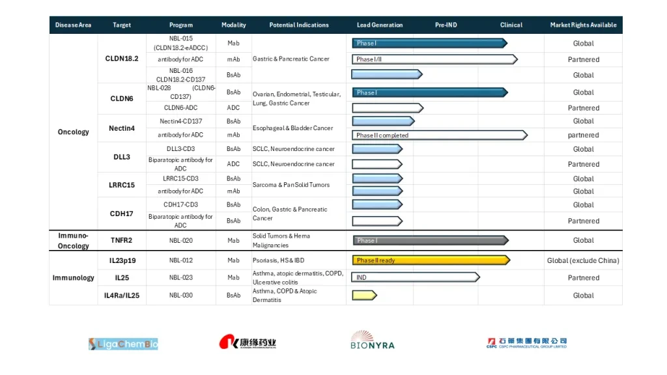Click the NBL-012 program cell

pos(181,260)
